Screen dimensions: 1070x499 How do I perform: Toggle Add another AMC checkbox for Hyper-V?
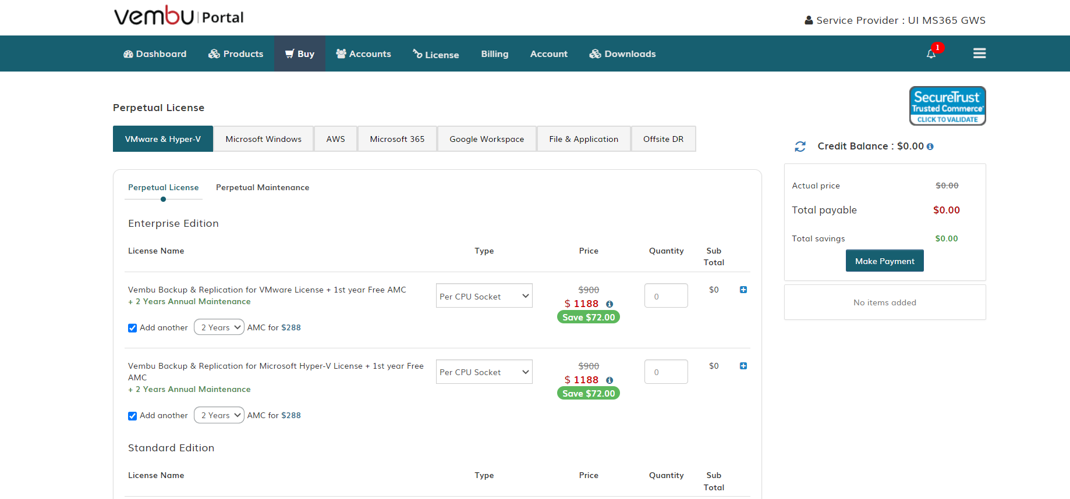point(132,416)
